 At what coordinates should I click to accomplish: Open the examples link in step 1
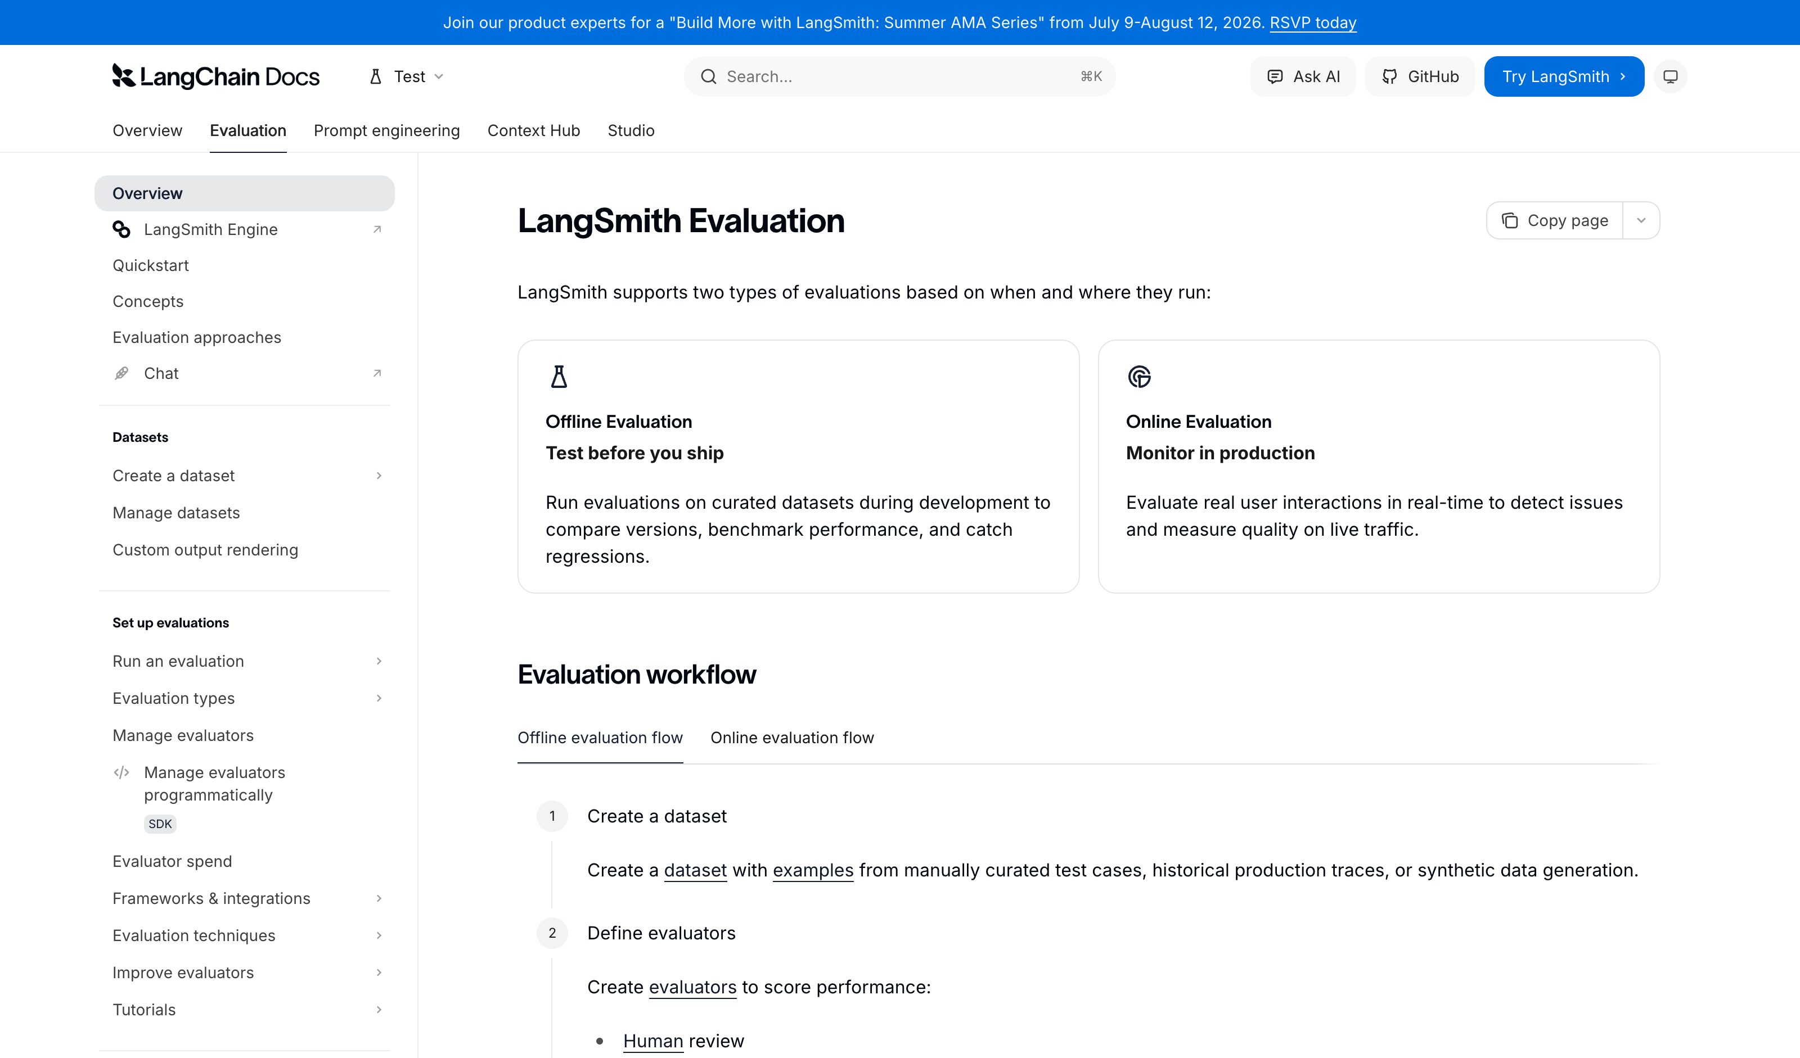point(813,870)
